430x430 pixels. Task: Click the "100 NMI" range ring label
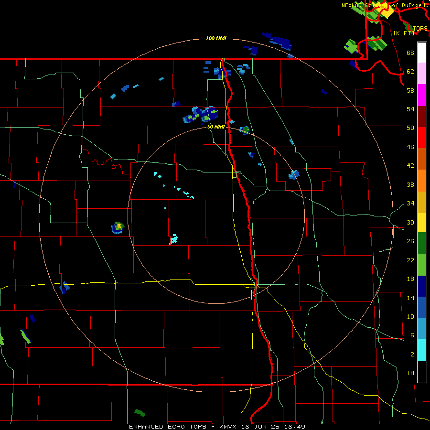pos(216,38)
